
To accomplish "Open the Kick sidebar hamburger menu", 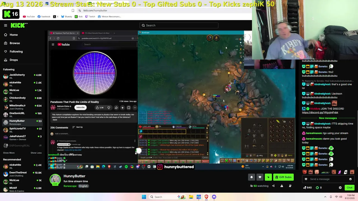I will click(x=6, y=25).
